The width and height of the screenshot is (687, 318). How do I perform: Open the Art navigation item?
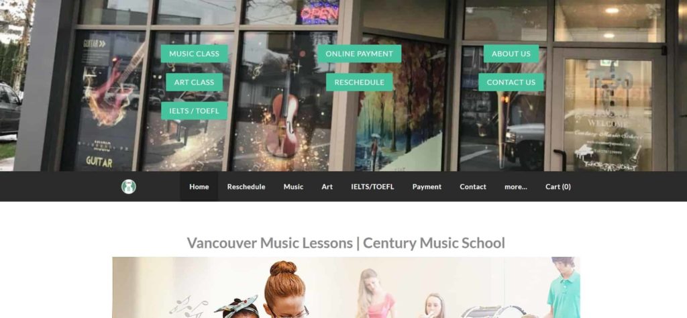coord(327,187)
